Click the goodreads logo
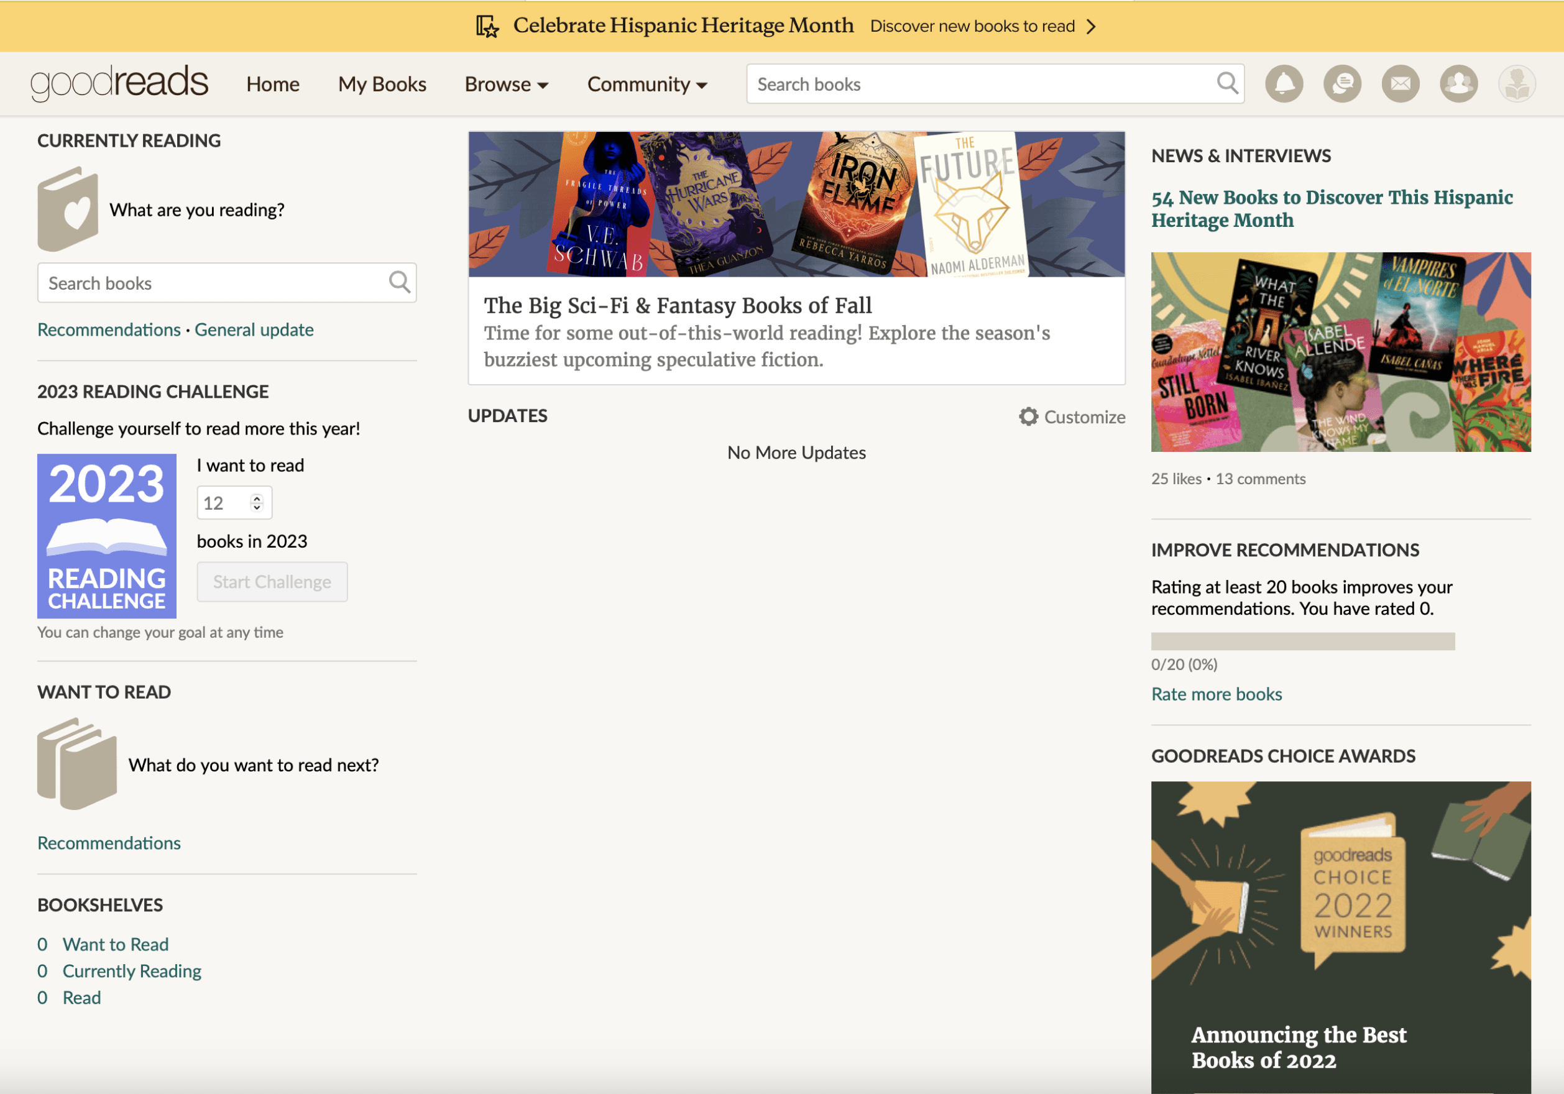The height and width of the screenshot is (1094, 1564). [119, 83]
